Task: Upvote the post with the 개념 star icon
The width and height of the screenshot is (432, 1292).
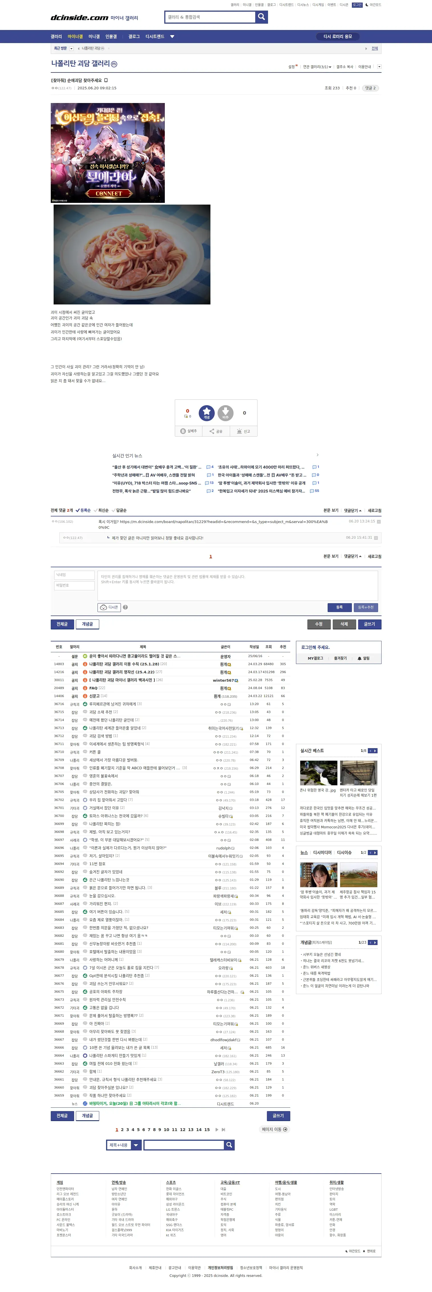Action: coord(206,413)
